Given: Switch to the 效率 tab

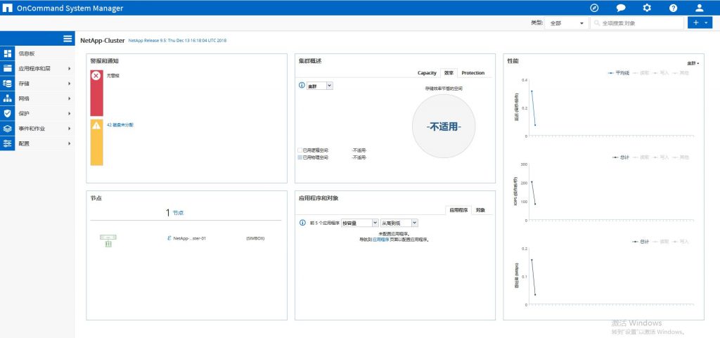Looking at the screenshot, I should coord(449,73).
